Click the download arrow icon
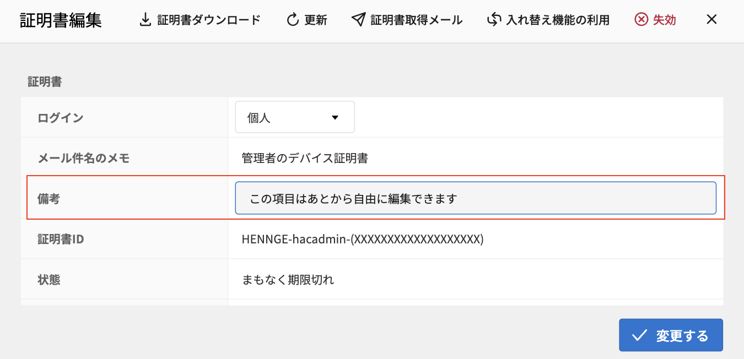The width and height of the screenshot is (744, 359). (145, 20)
